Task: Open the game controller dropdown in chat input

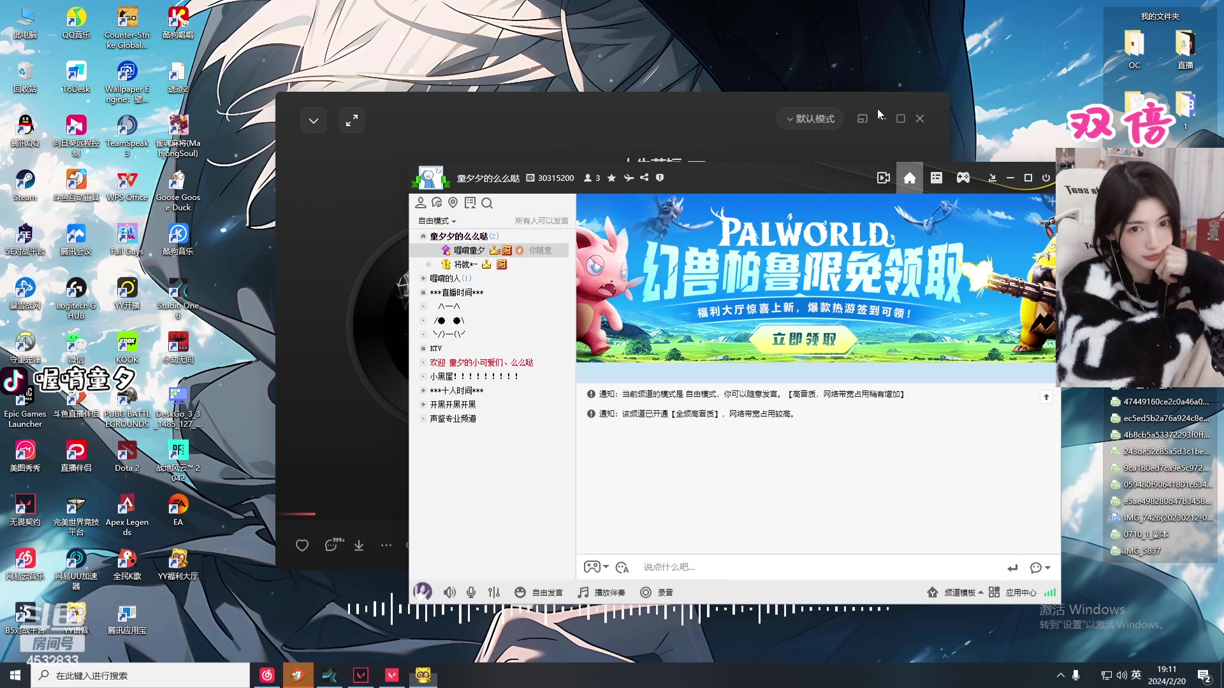Action: click(x=596, y=567)
